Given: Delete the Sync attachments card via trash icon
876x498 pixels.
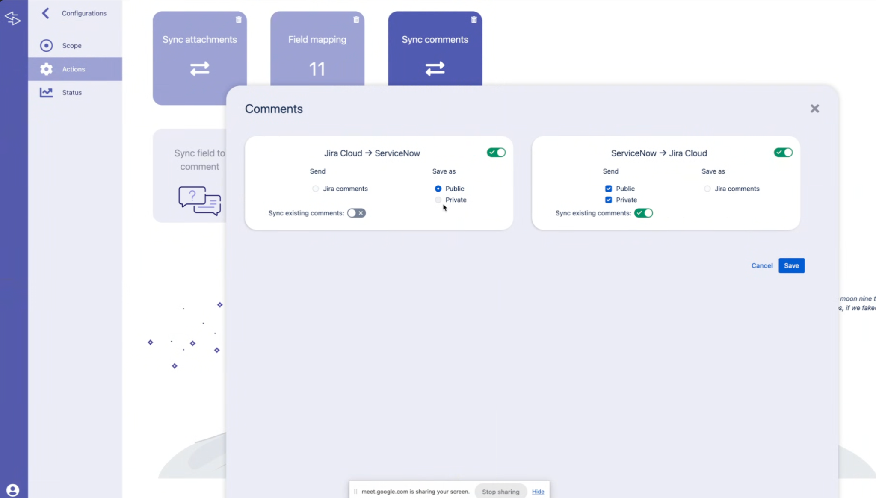Looking at the screenshot, I should pos(239,20).
